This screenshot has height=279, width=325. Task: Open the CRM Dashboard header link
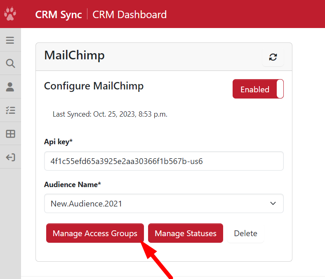pos(130,15)
